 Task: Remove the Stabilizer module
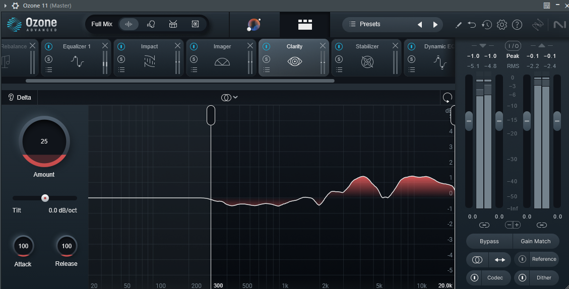pos(395,46)
